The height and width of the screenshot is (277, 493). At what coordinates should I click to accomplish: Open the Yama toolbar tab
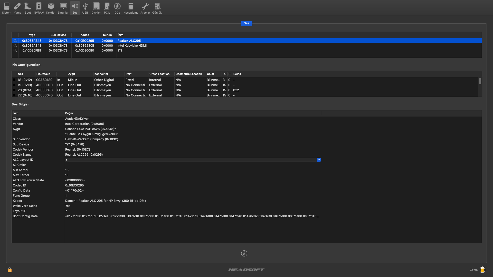[x=17, y=8]
